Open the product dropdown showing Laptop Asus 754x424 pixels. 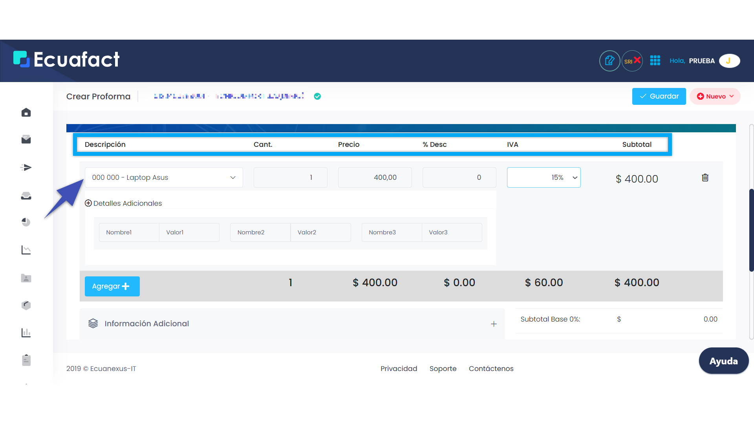[x=164, y=177]
